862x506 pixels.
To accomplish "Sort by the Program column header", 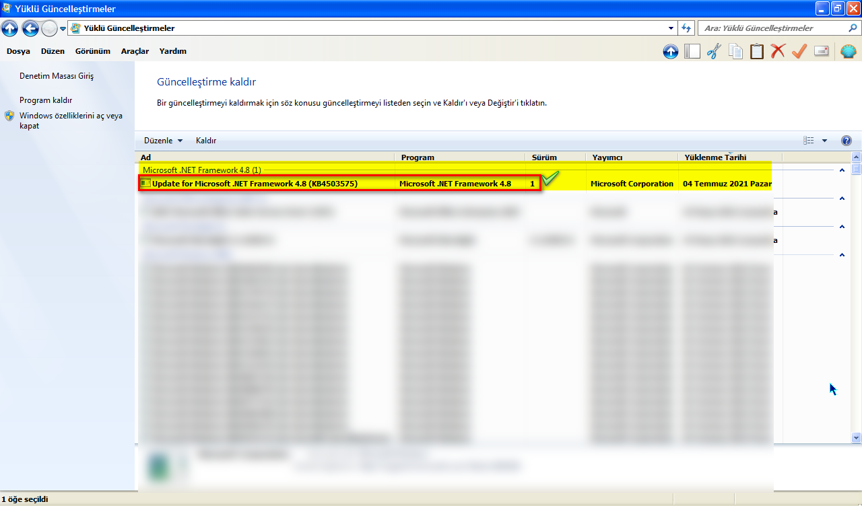I will coord(459,157).
